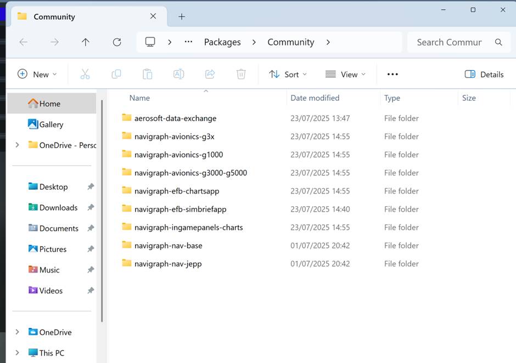
Task: Open the Sort dropdown
Action: 288,75
